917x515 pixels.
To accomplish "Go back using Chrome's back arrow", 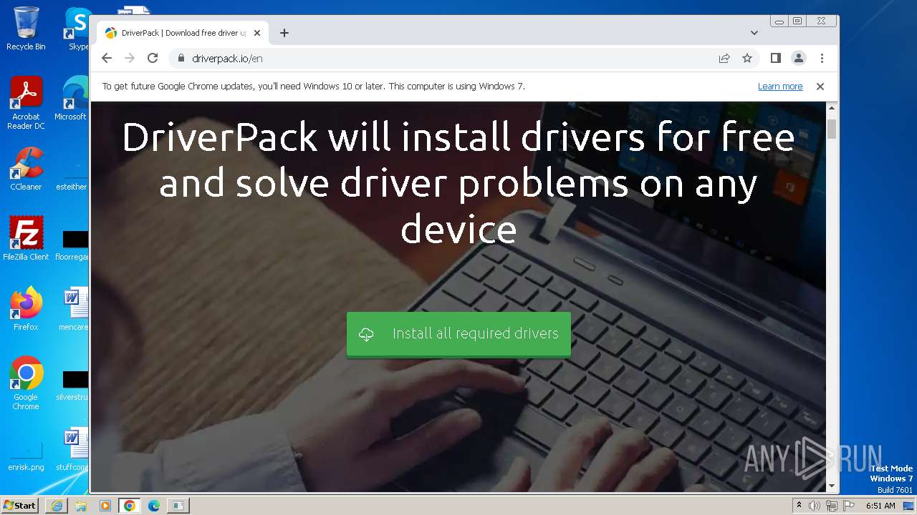I will click(x=107, y=59).
